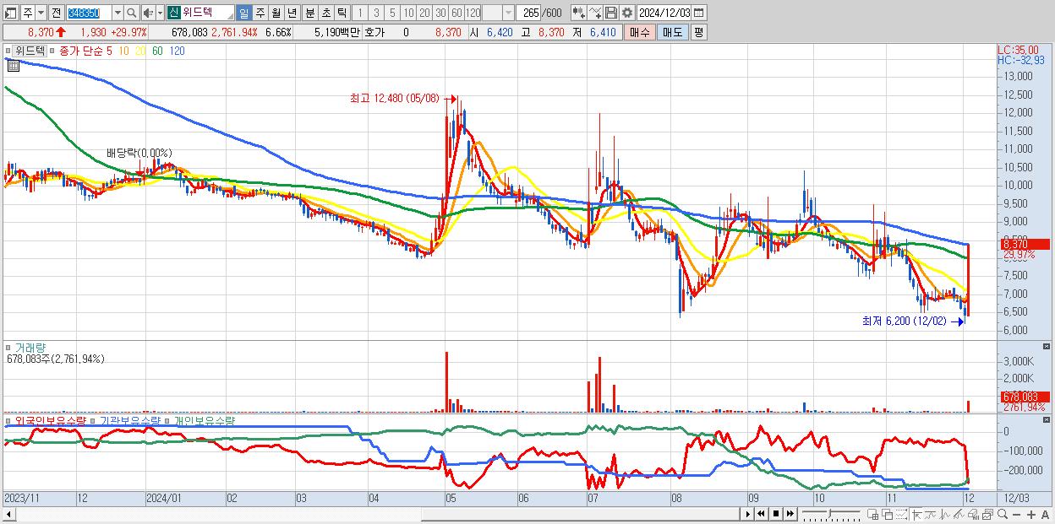Click the speaker sound icon in toolbar
Image resolution: width=1055 pixels, height=524 pixels.
(148, 13)
